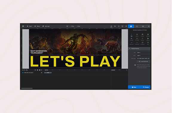The height and width of the screenshot is (113, 172).
Task: Select the Slide BG Animation timeline bar
Action: (x=48, y=73)
